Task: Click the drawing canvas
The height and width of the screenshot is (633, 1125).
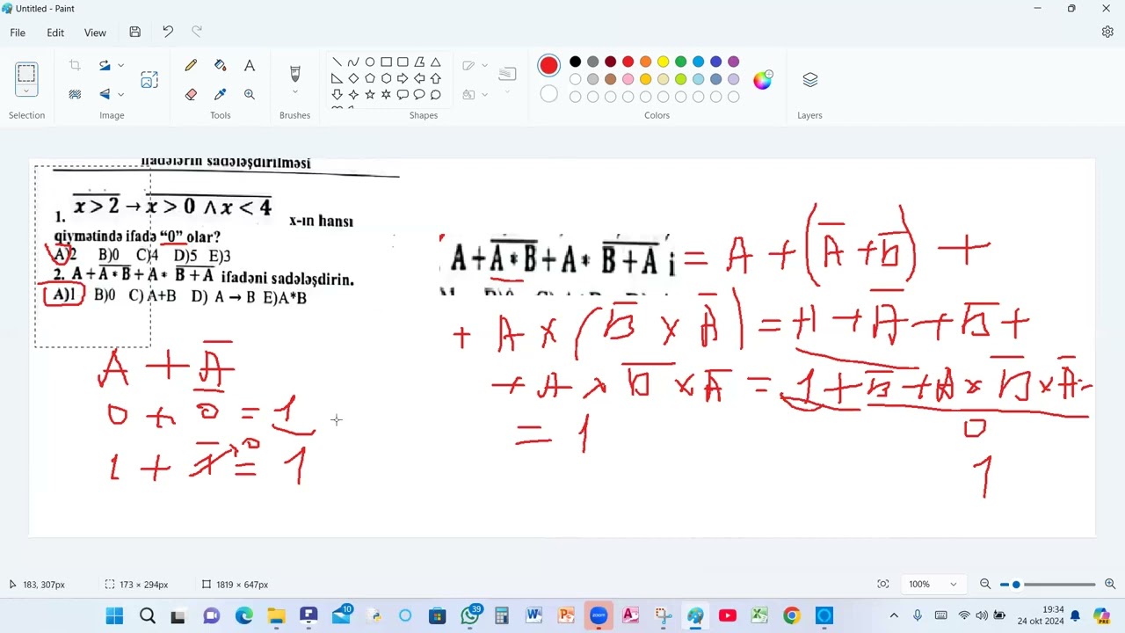Action: coord(562,347)
